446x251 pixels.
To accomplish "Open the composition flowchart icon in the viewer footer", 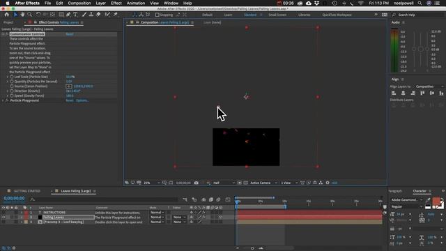I will coord(321,183).
